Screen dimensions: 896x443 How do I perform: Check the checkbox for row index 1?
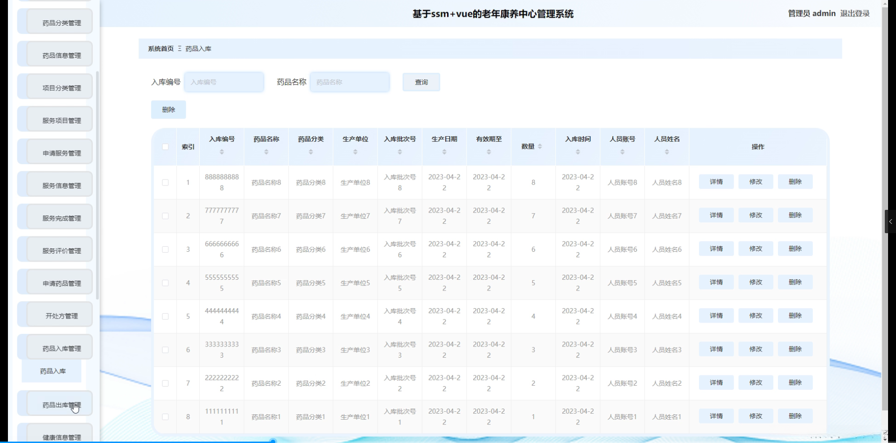pyautogui.click(x=165, y=182)
